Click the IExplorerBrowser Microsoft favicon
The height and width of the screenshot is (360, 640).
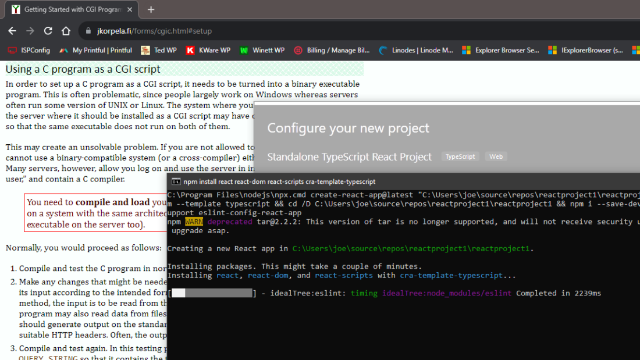(x=553, y=50)
